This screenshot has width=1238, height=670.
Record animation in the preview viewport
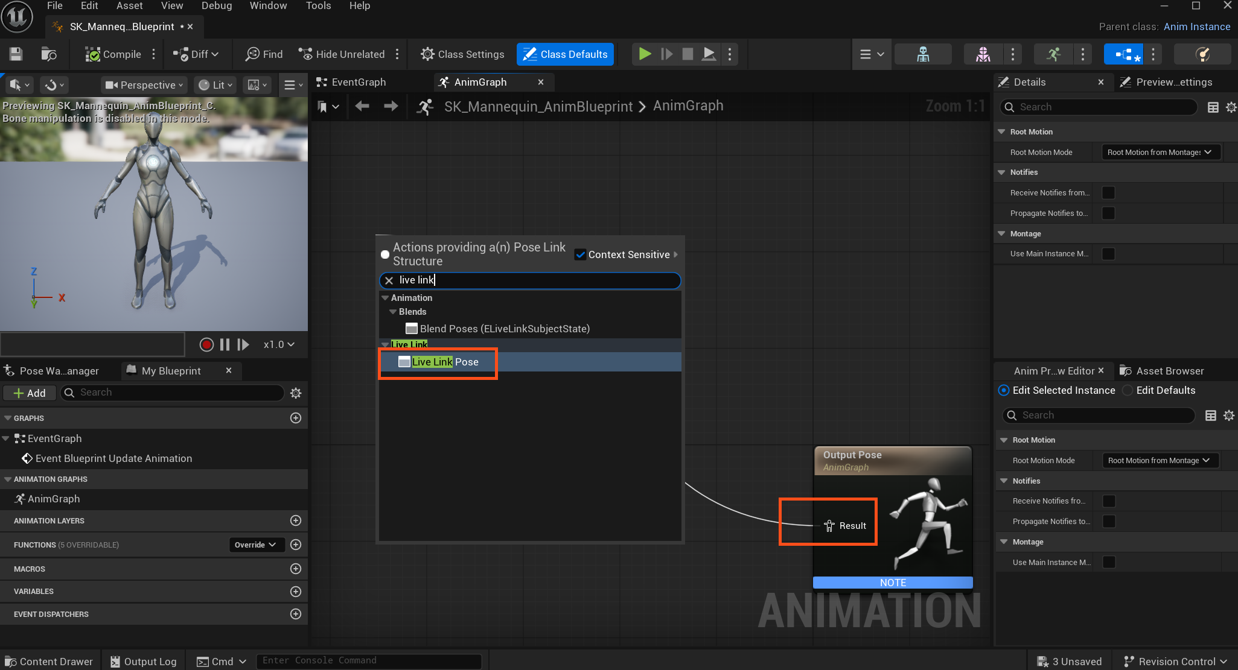pos(206,344)
